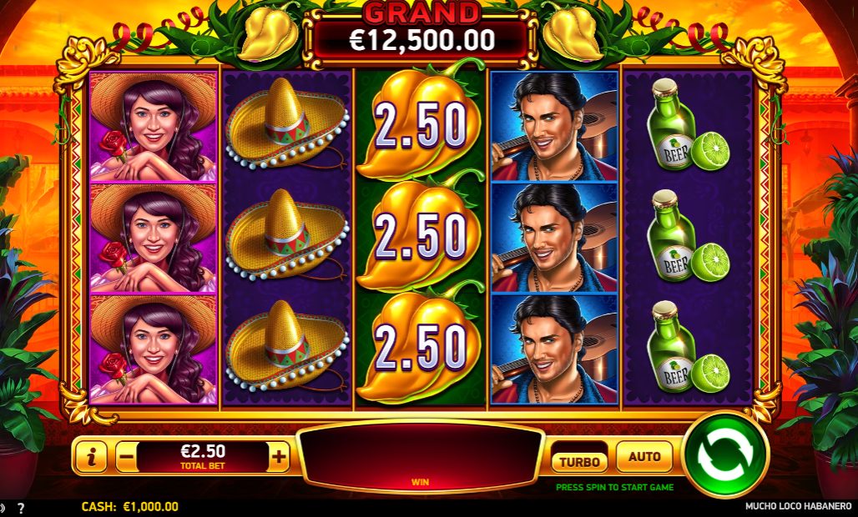Click the Mucho Loco Habanero title label
The height and width of the screenshot is (517, 858).
pos(799,507)
